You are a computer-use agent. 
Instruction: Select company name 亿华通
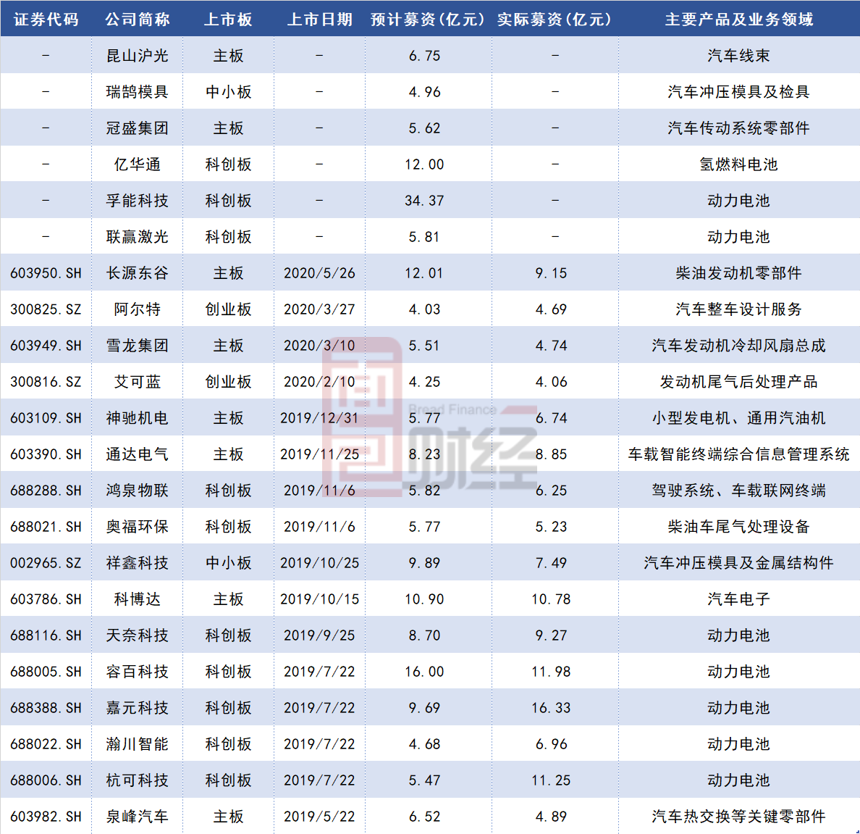pos(136,163)
